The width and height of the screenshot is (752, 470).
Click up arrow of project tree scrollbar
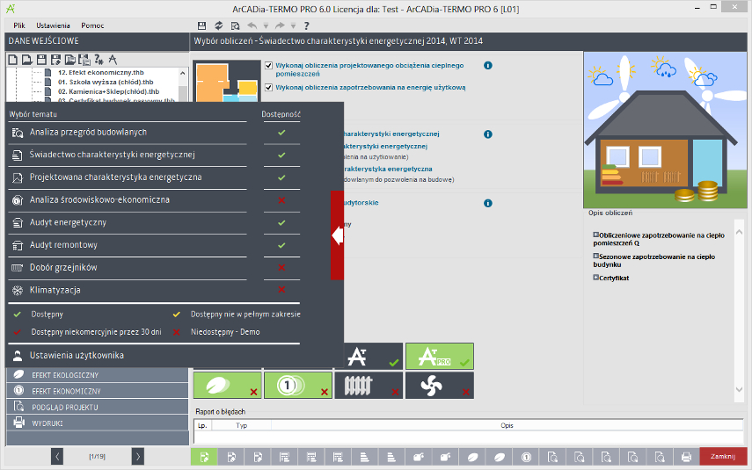point(182,73)
